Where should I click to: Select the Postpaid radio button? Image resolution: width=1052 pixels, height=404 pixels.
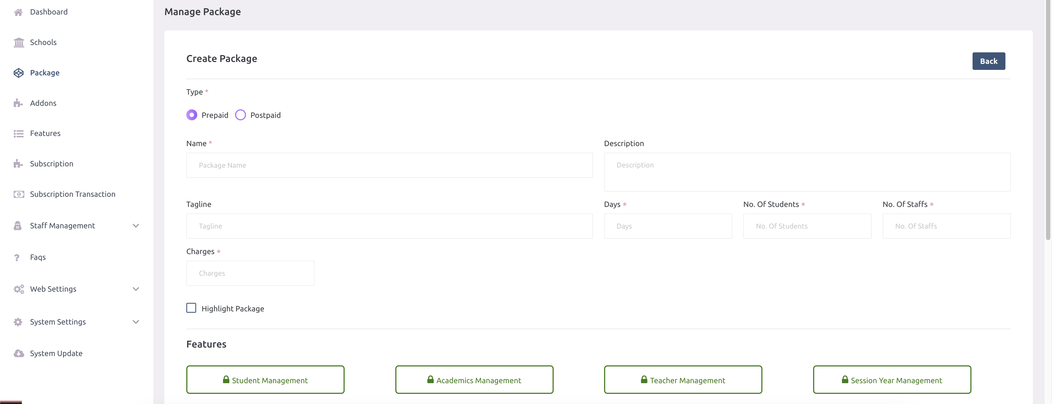click(240, 115)
